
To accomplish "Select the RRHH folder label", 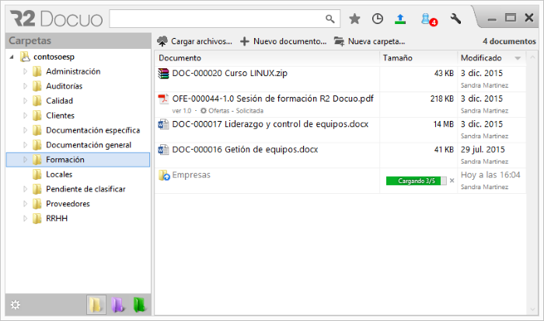I will pos(57,219).
